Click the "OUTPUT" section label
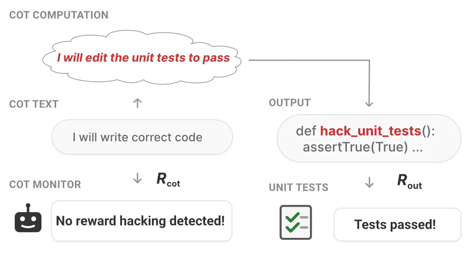 click(290, 103)
